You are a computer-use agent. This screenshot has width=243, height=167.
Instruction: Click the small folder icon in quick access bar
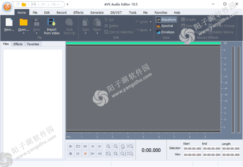click(x=24, y=5)
